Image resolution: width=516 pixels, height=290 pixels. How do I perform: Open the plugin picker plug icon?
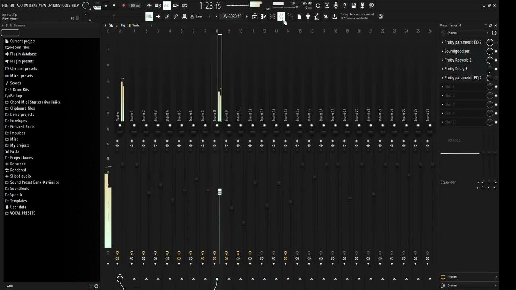[308, 17]
